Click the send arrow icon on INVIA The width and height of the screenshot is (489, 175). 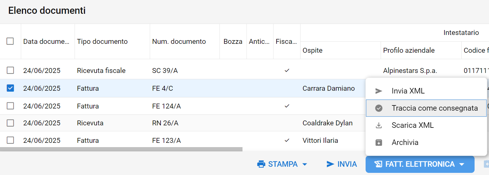330,164
